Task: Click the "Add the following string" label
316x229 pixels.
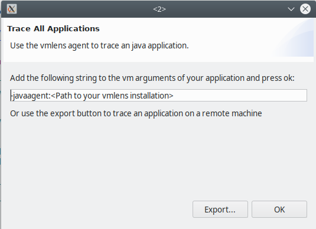Action: click(x=152, y=78)
